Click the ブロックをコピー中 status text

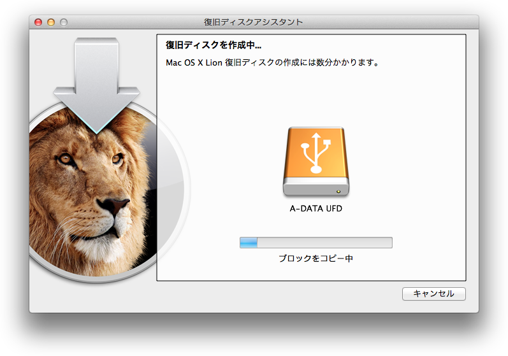pos(316,259)
